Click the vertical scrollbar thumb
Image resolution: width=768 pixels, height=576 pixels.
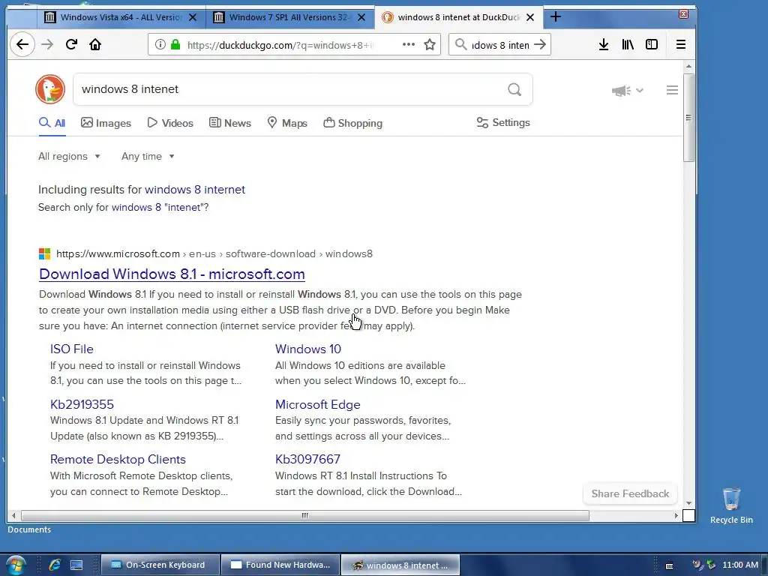pyautogui.click(x=688, y=118)
